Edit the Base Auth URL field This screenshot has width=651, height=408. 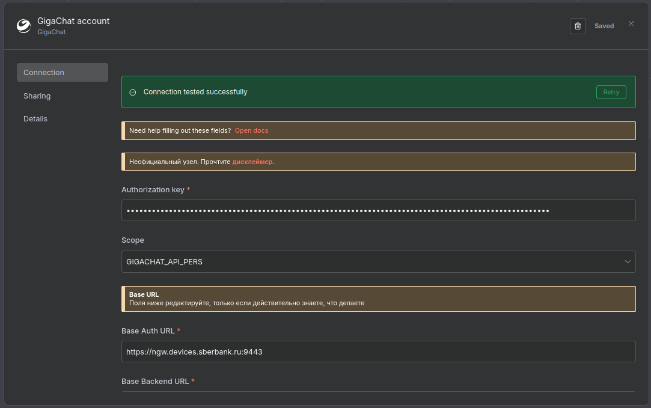point(378,352)
